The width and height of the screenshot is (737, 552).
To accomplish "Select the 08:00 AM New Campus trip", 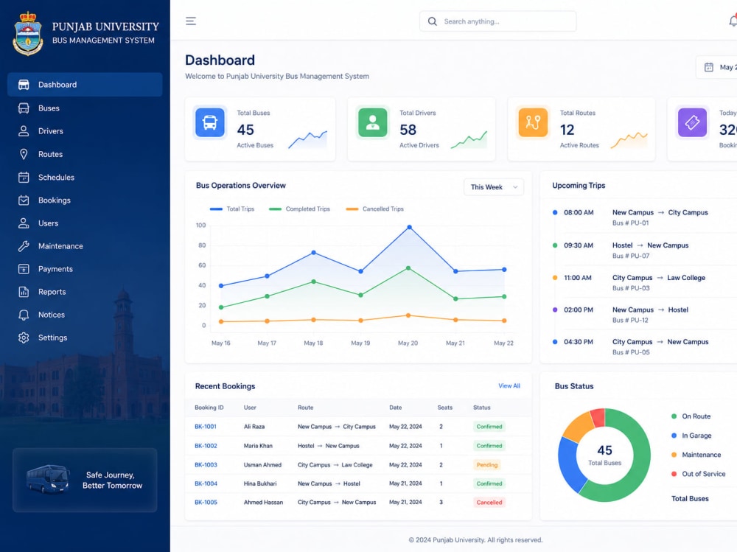I will [x=644, y=217].
